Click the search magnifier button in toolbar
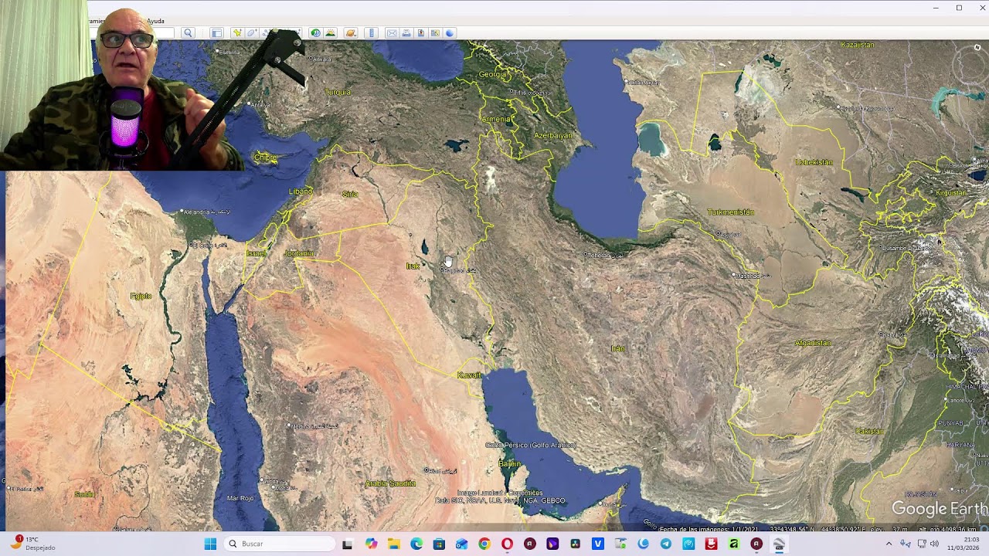 (188, 32)
